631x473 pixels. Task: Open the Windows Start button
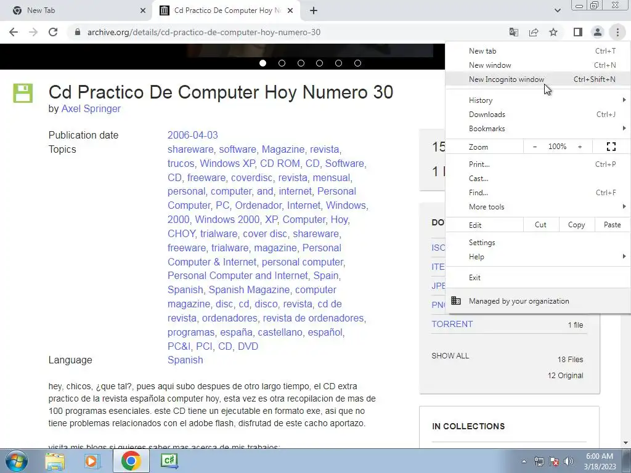coord(17,461)
